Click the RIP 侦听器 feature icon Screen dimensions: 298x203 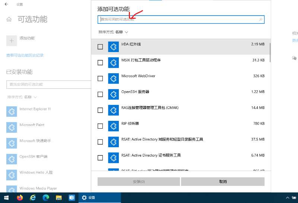[114, 126]
